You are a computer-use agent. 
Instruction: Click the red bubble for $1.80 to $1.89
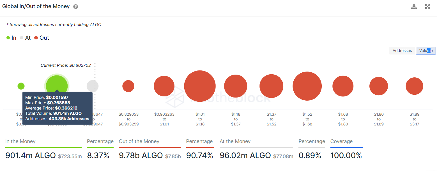pyautogui.click(x=379, y=86)
